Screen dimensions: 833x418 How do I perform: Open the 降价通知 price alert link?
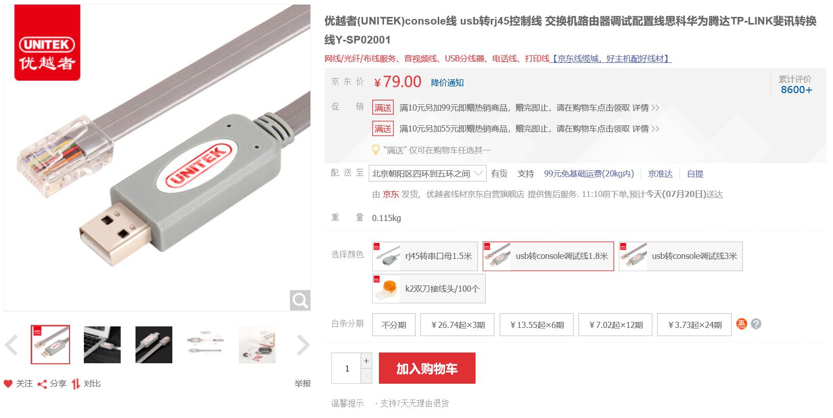447,83
